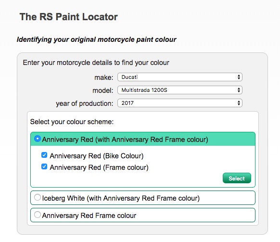The image size is (280, 242).
Task: Click the Iceberg White scheme row
Action: click(143, 198)
